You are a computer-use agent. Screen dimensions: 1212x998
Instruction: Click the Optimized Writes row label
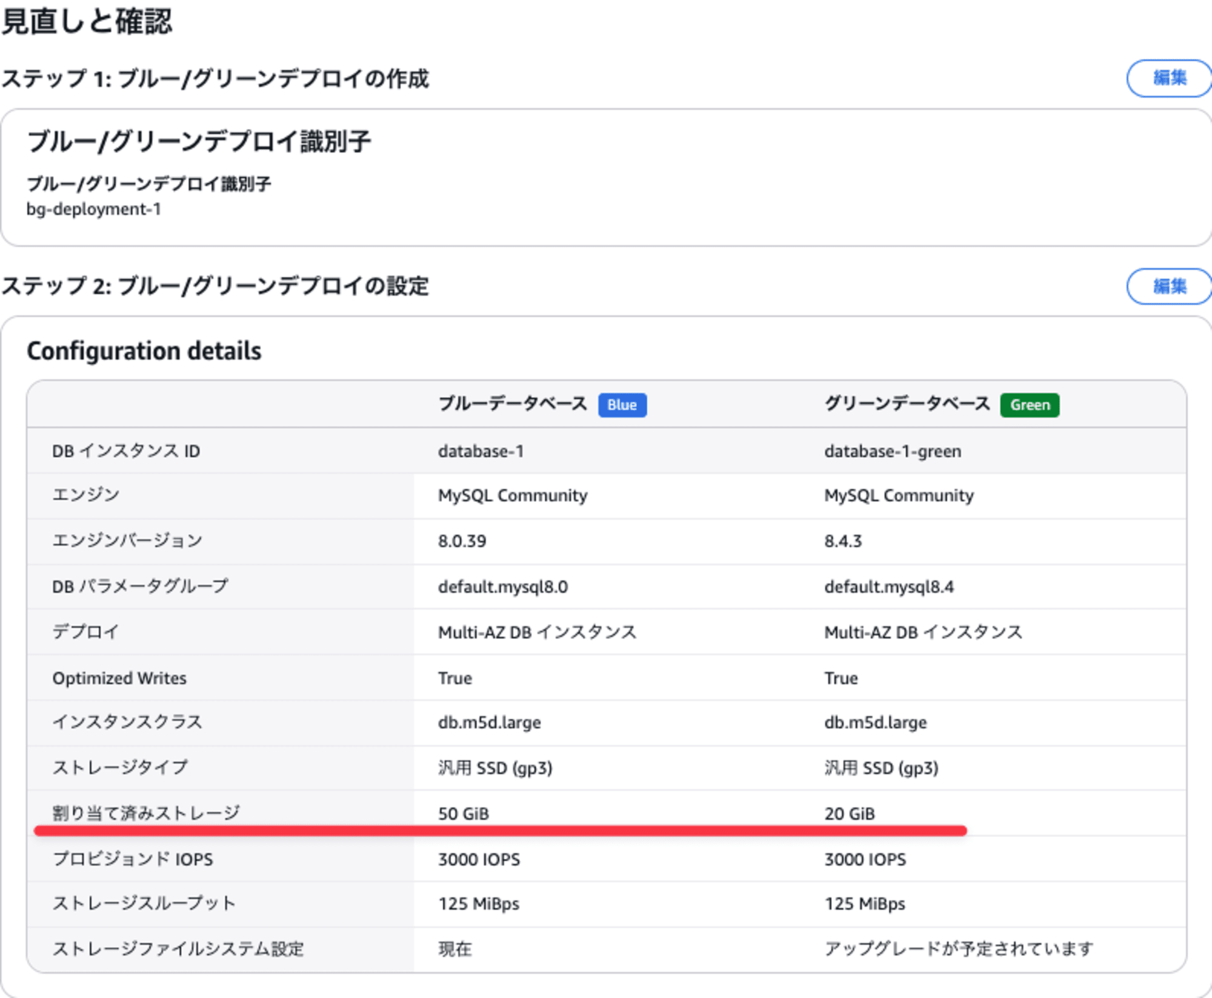(x=119, y=678)
